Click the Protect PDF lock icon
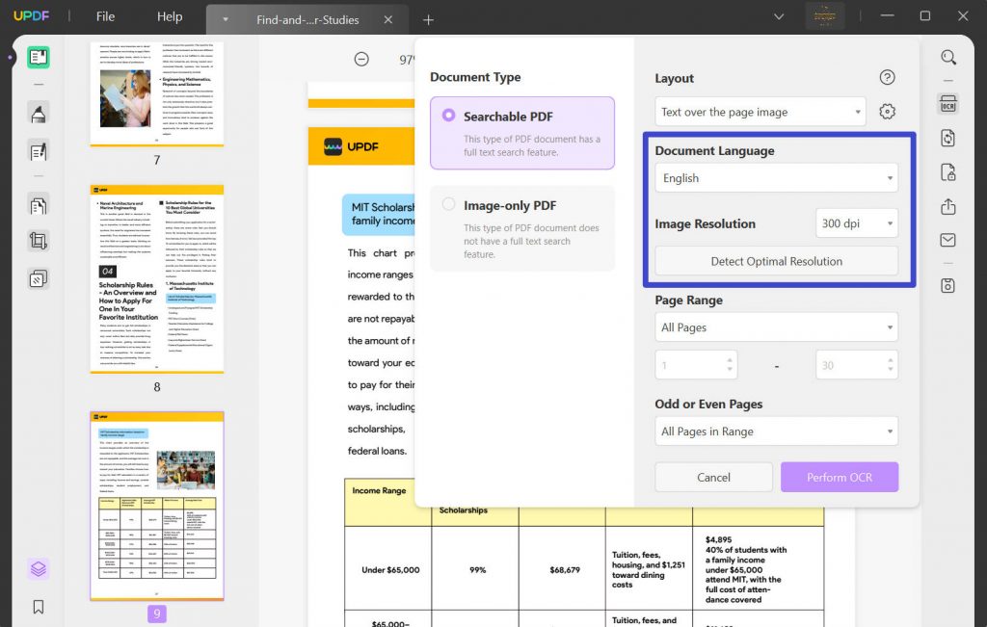 pos(948,173)
